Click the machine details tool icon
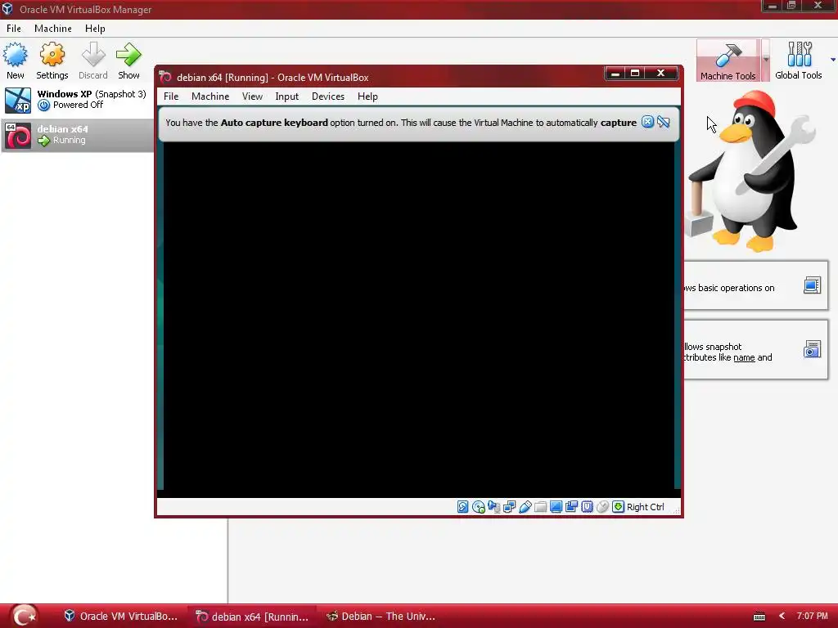Image resolution: width=838 pixels, height=628 pixels. [x=812, y=285]
